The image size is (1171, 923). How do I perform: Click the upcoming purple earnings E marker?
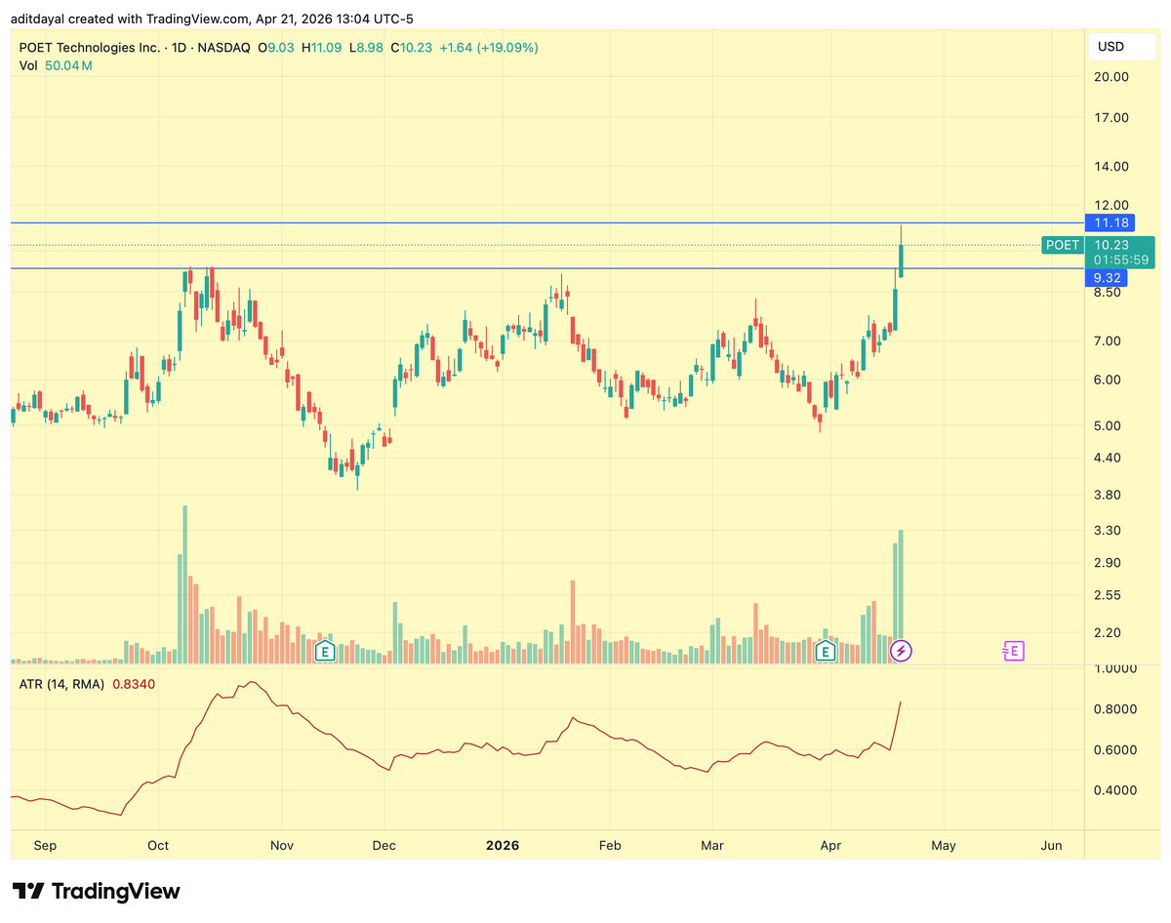pyautogui.click(x=1013, y=650)
